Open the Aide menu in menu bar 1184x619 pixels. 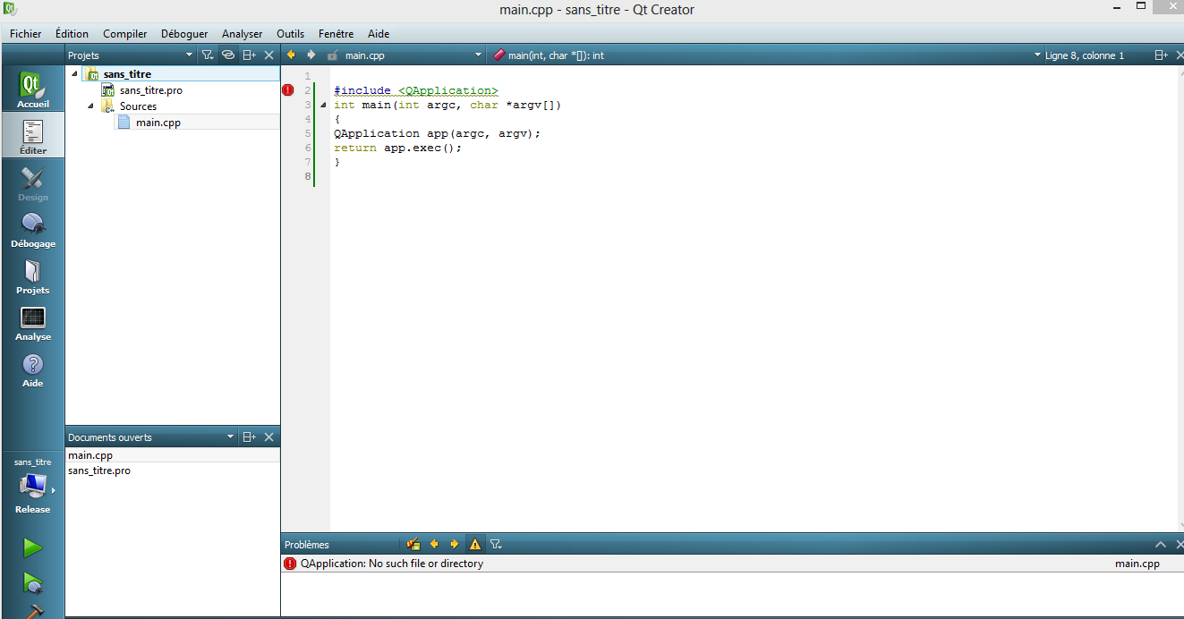coord(379,34)
